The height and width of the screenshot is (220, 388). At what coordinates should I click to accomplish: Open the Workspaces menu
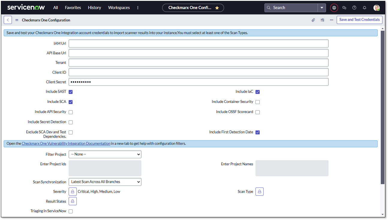[119, 8]
